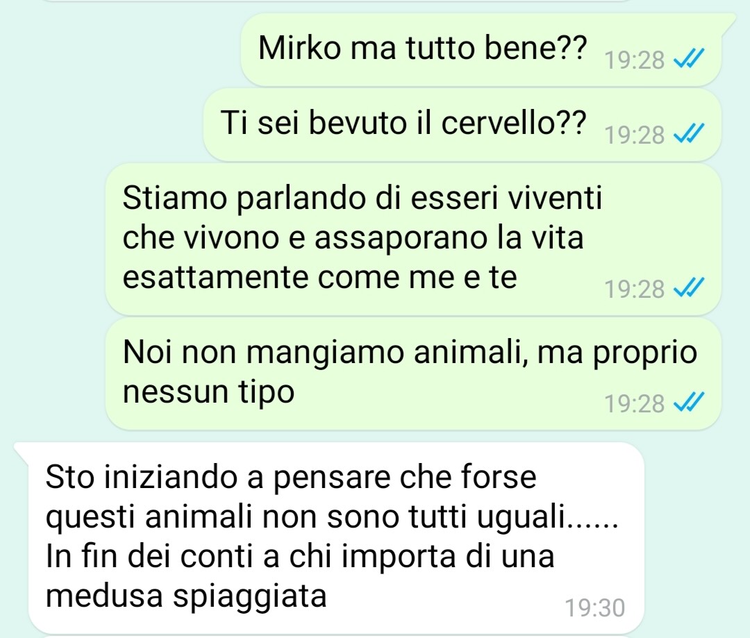Tap the 19:28 time on 'esattamente come me e te'
The image size is (750, 638).
pos(635,289)
